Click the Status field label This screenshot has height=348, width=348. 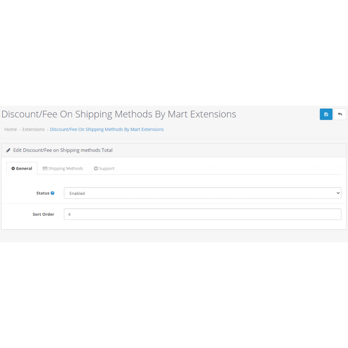pos(43,193)
